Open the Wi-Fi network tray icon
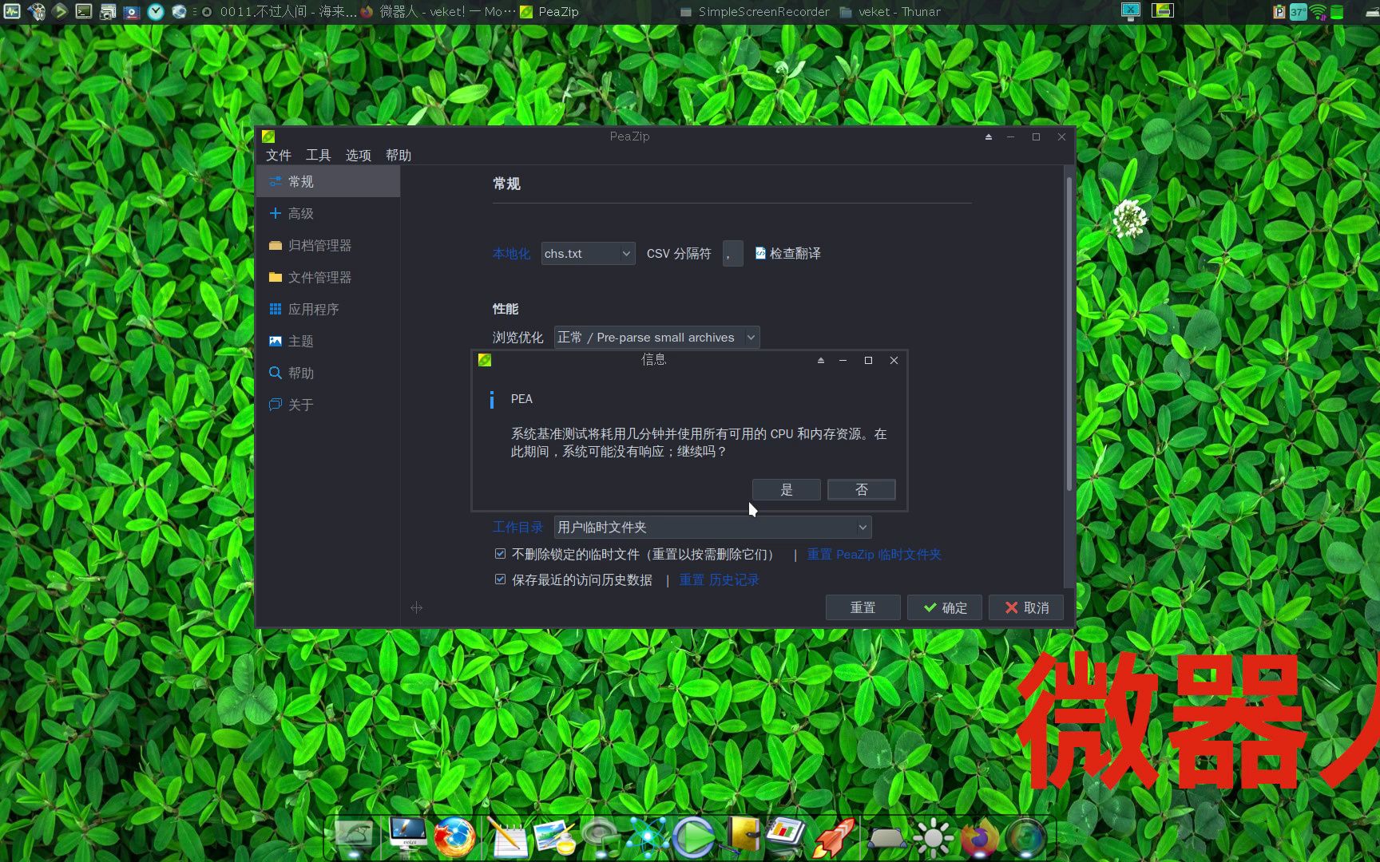The image size is (1380, 862). point(1318,12)
